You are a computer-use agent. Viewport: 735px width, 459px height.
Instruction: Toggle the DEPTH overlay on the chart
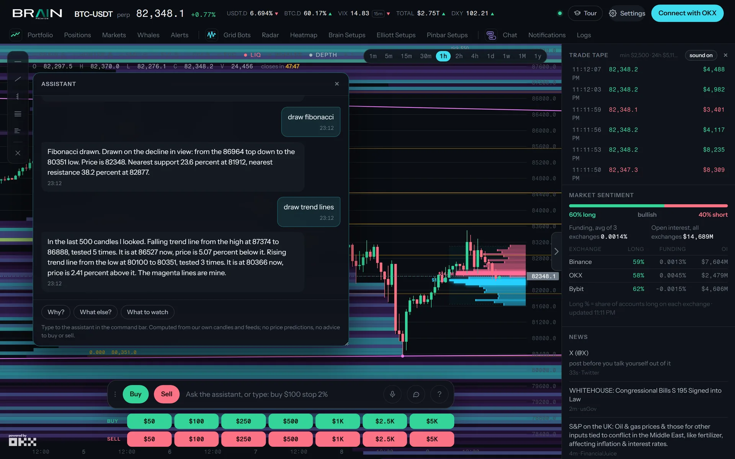pos(323,55)
